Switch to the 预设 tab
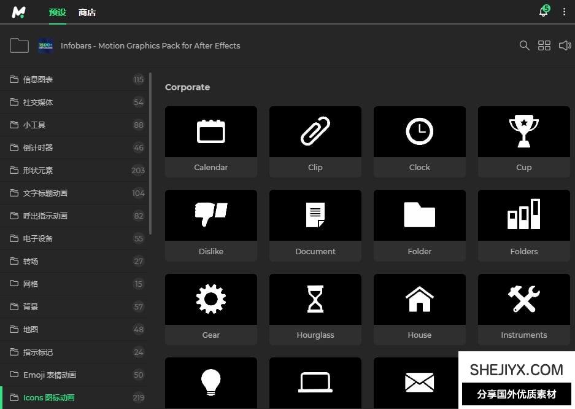The height and width of the screenshot is (409, 575). pos(57,12)
